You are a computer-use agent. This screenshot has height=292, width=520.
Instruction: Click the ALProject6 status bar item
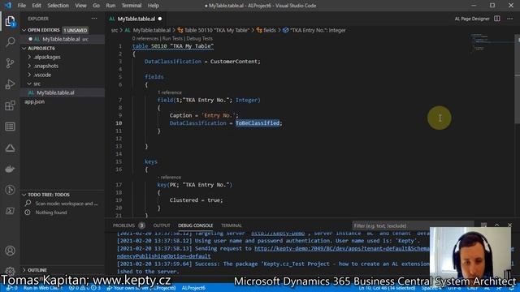193,288
